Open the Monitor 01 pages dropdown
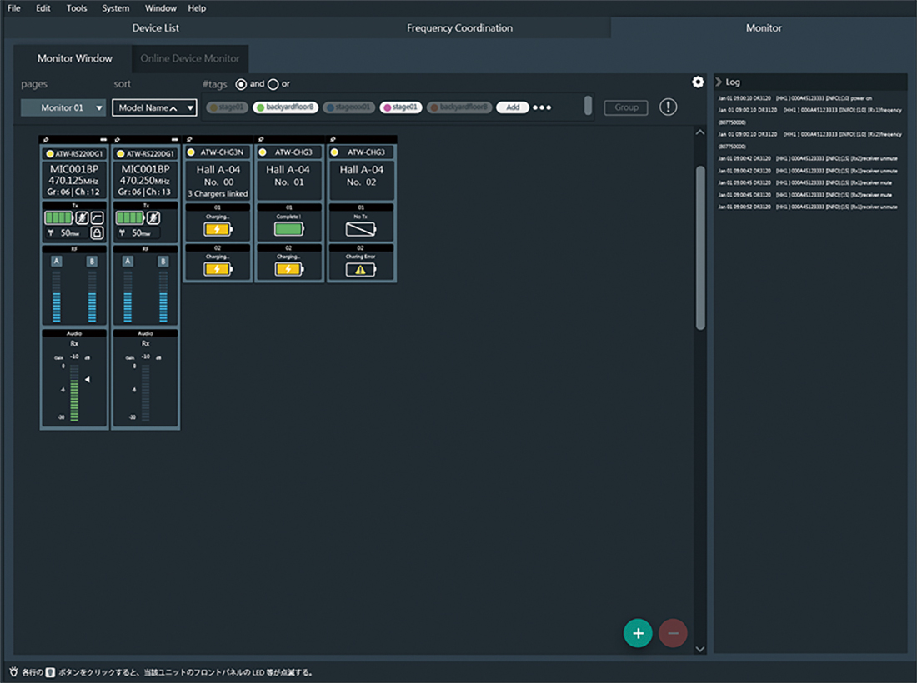The image size is (917, 683). (63, 107)
